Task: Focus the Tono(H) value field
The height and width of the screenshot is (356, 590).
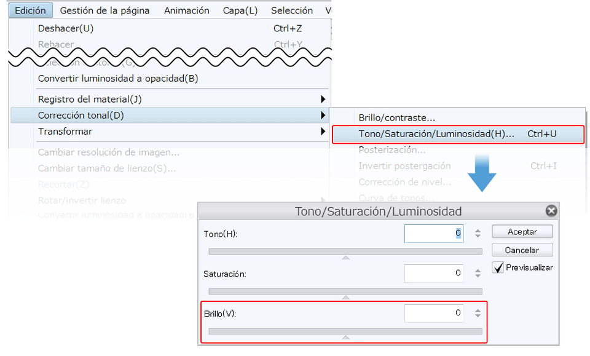Action: click(x=434, y=234)
